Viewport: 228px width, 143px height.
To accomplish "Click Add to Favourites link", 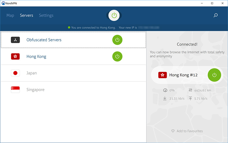I will tap(189, 131).
